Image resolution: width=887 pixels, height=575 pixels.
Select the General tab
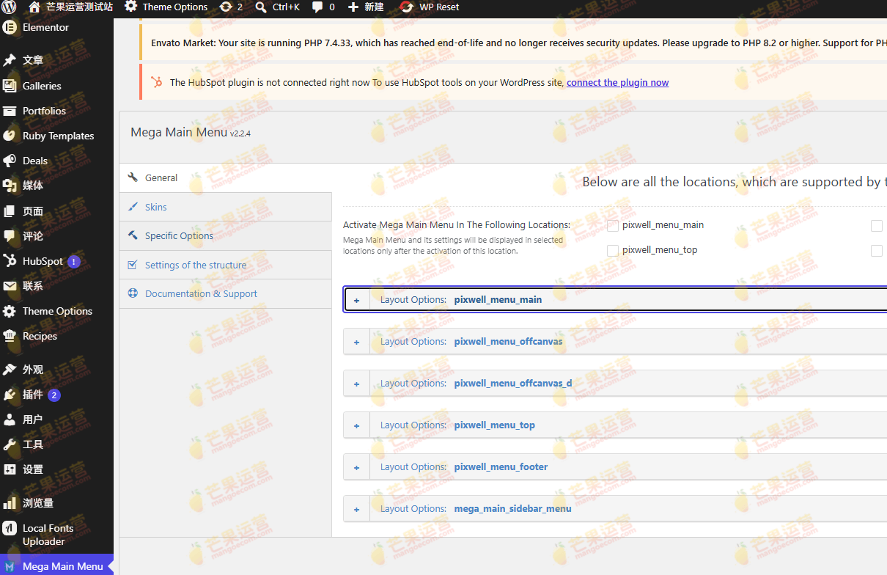(226, 177)
